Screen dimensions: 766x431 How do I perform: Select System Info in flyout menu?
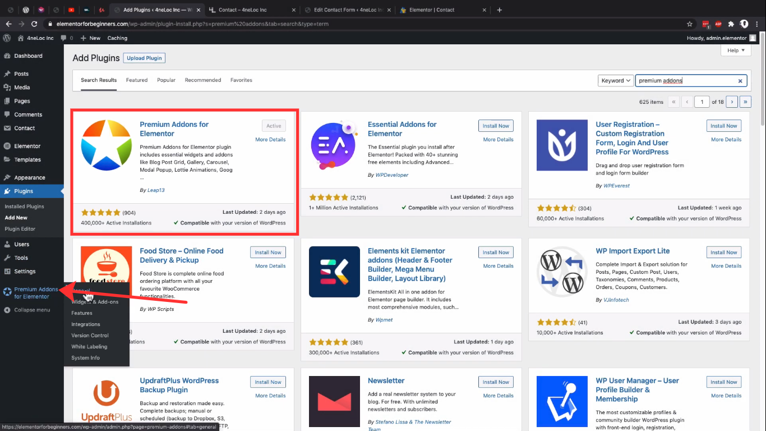tap(85, 358)
